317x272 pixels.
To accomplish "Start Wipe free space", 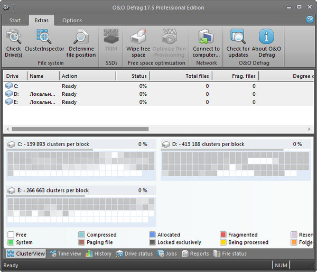I will coord(138,43).
